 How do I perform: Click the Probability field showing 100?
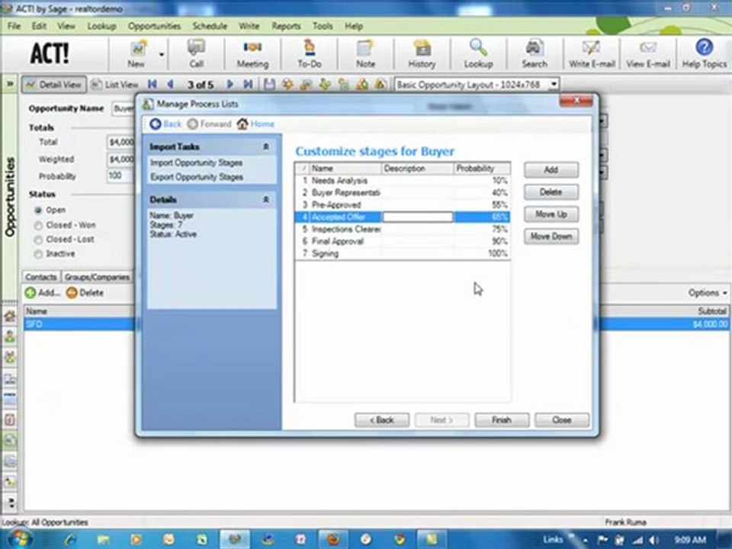click(x=120, y=176)
